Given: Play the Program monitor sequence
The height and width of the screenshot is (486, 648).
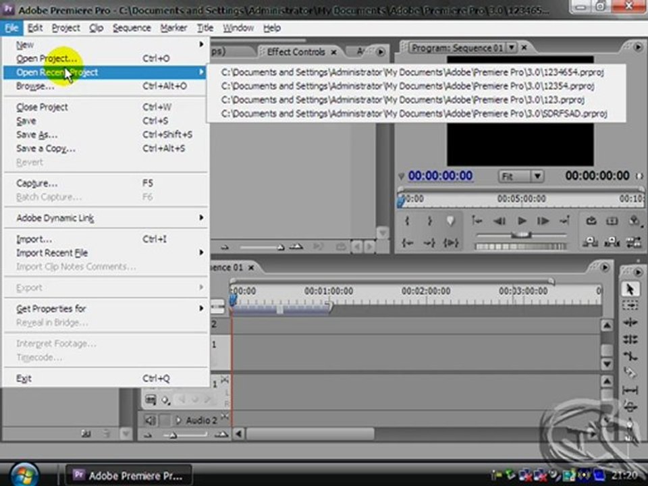Looking at the screenshot, I should (522, 221).
